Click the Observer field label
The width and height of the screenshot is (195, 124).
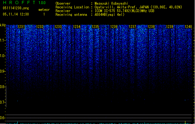[x=63, y=3]
